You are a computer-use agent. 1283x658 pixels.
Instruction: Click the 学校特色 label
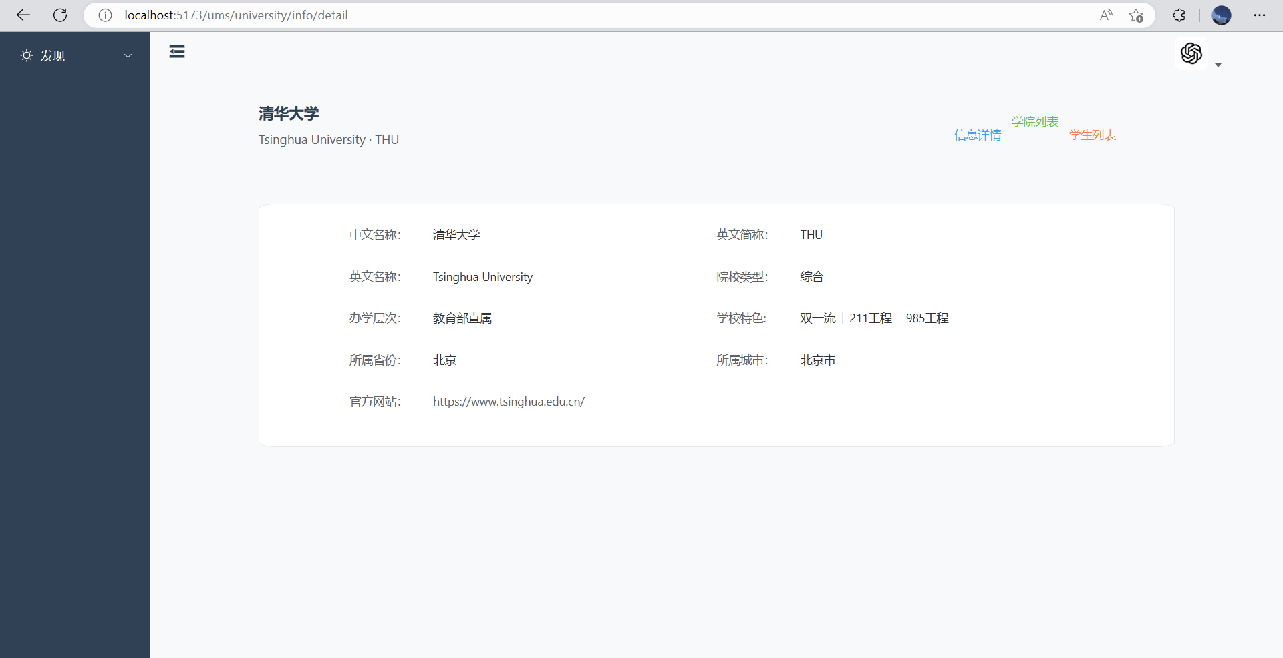[742, 318]
